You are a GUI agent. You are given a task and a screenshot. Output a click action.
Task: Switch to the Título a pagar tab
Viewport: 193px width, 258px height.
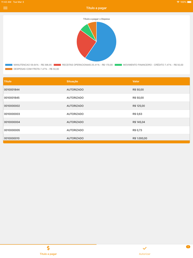click(x=48, y=251)
